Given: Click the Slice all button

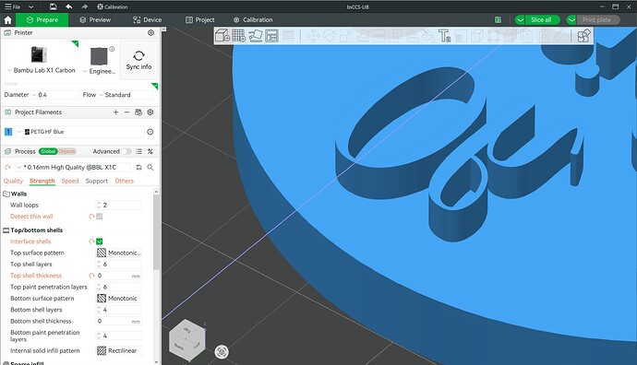Looking at the screenshot, I should tap(542, 20).
